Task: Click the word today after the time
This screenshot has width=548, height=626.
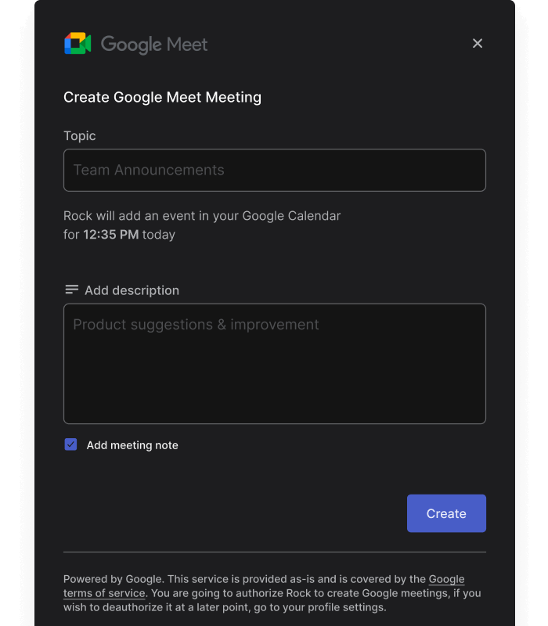Action: [159, 234]
